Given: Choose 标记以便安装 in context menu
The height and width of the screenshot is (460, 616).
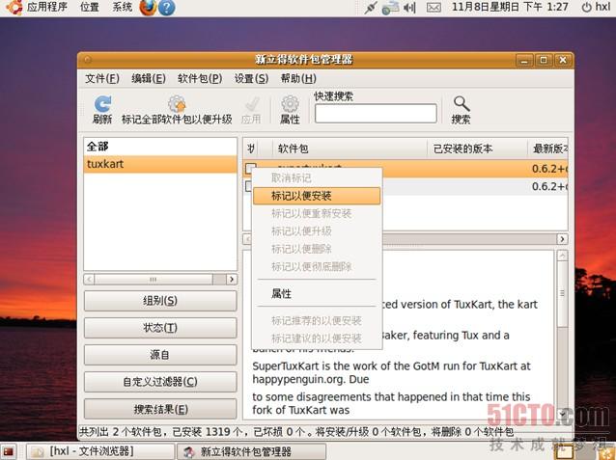Looking at the screenshot, I should click(317, 196).
